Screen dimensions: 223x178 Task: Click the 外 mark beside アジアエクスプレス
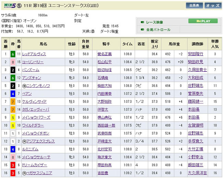point(24,141)
